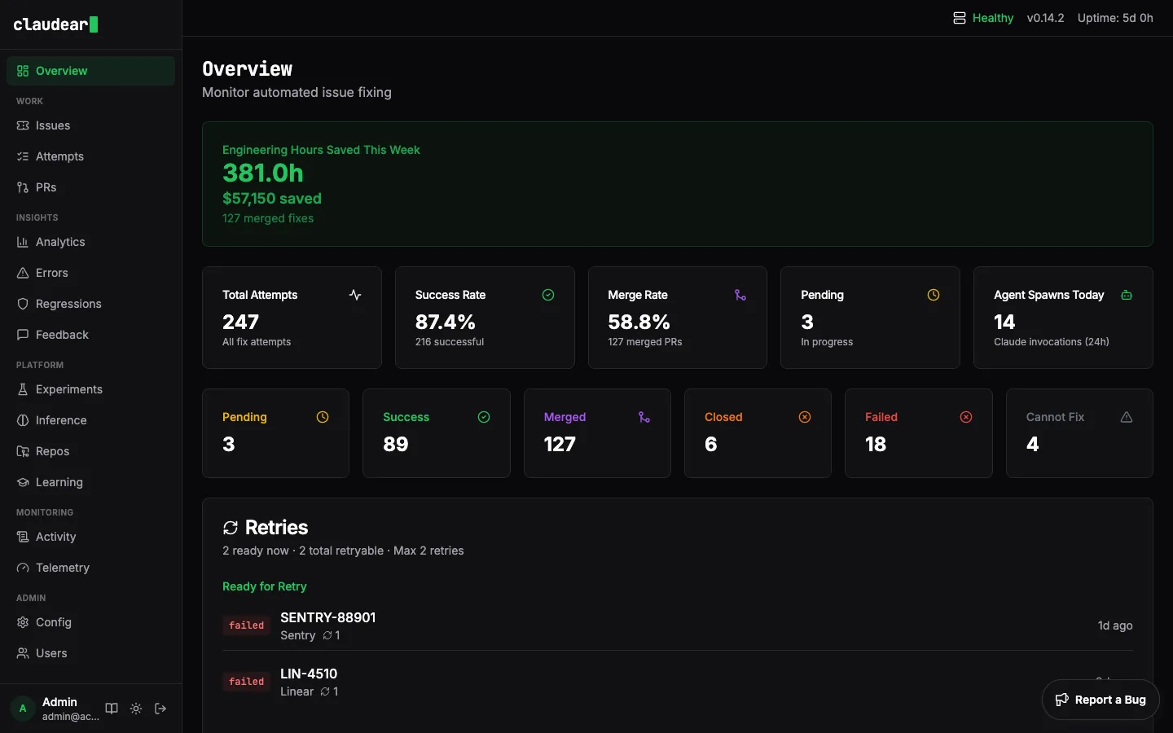This screenshot has height=733, width=1173.
Task: Select Config in the Admin section
Action: [53, 622]
